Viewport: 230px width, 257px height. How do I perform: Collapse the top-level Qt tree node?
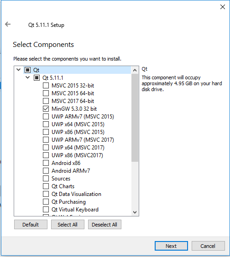pyautogui.click(x=19, y=70)
